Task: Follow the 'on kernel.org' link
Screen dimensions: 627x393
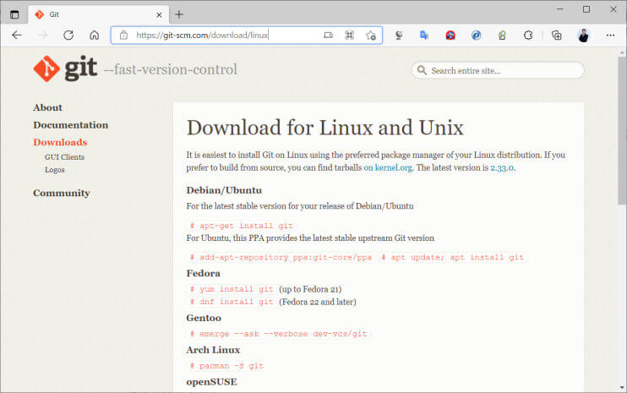Action: 388,168
